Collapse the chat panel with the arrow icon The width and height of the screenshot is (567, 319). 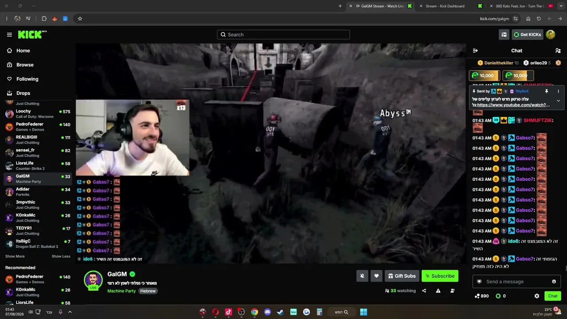[x=475, y=51]
